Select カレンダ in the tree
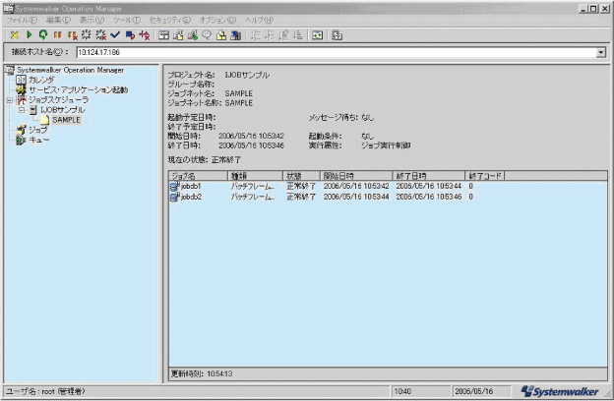614x401 pixels. (41, 80)
